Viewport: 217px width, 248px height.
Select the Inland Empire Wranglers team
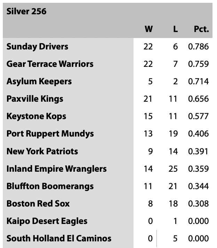(x=56, y=169)
